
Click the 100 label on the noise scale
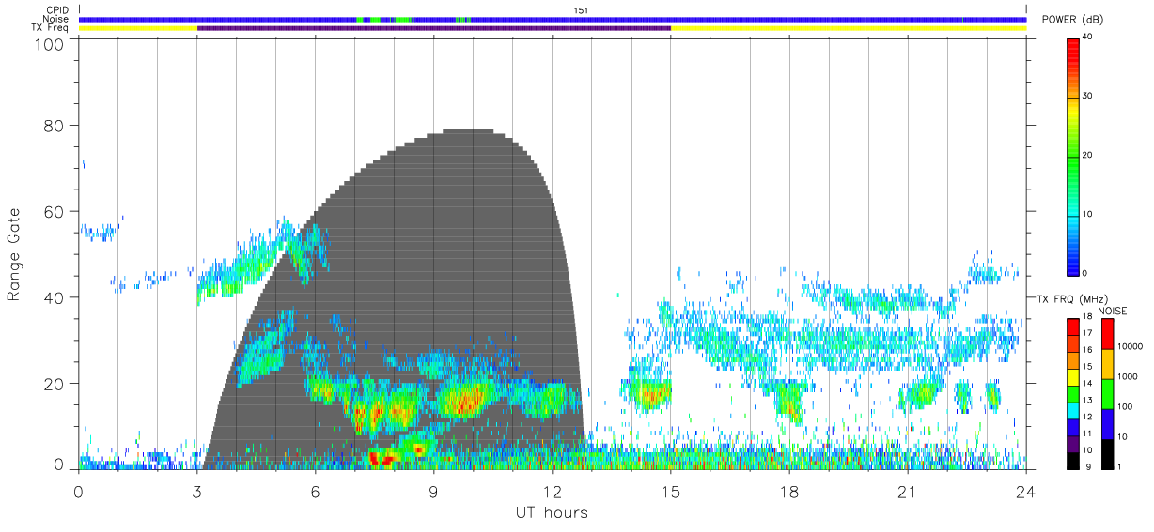[x=1127, y=406]
